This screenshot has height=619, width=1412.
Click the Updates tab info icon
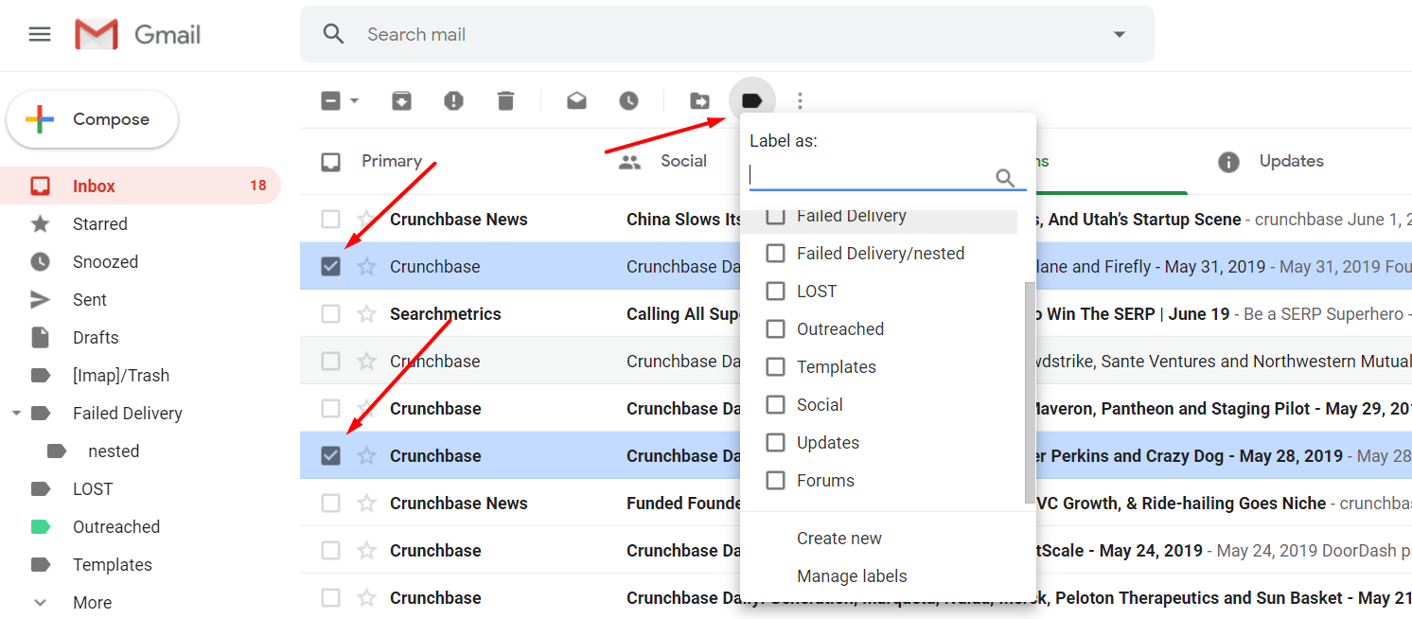[x=1228, y=162]
